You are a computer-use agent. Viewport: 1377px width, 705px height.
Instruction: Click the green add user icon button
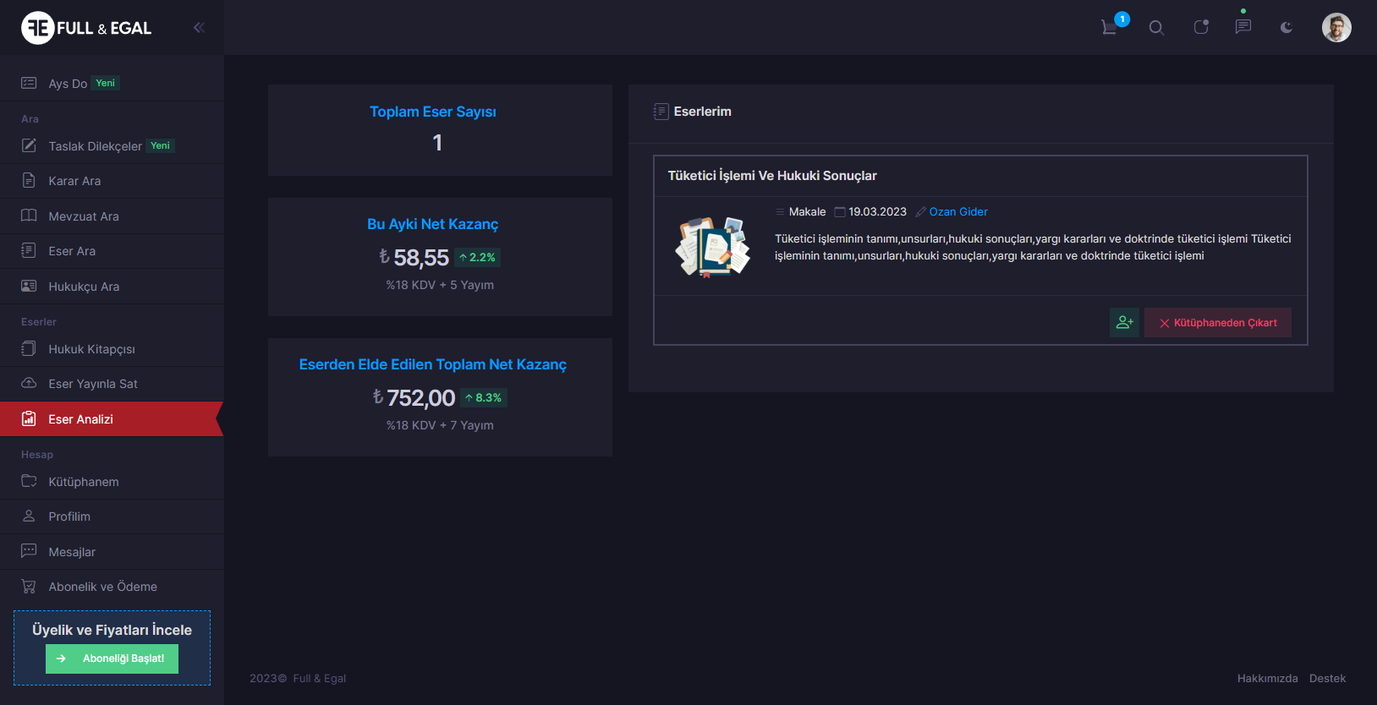(1124, 323)
